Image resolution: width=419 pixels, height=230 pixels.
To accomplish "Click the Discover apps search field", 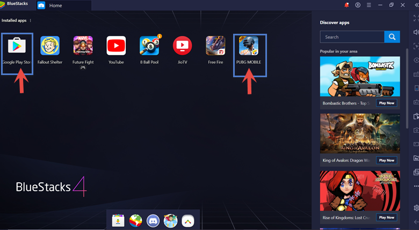I will click(352, 37).
